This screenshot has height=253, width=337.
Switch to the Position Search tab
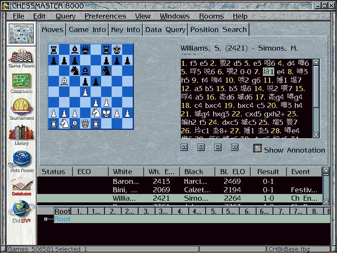point(218,30)
